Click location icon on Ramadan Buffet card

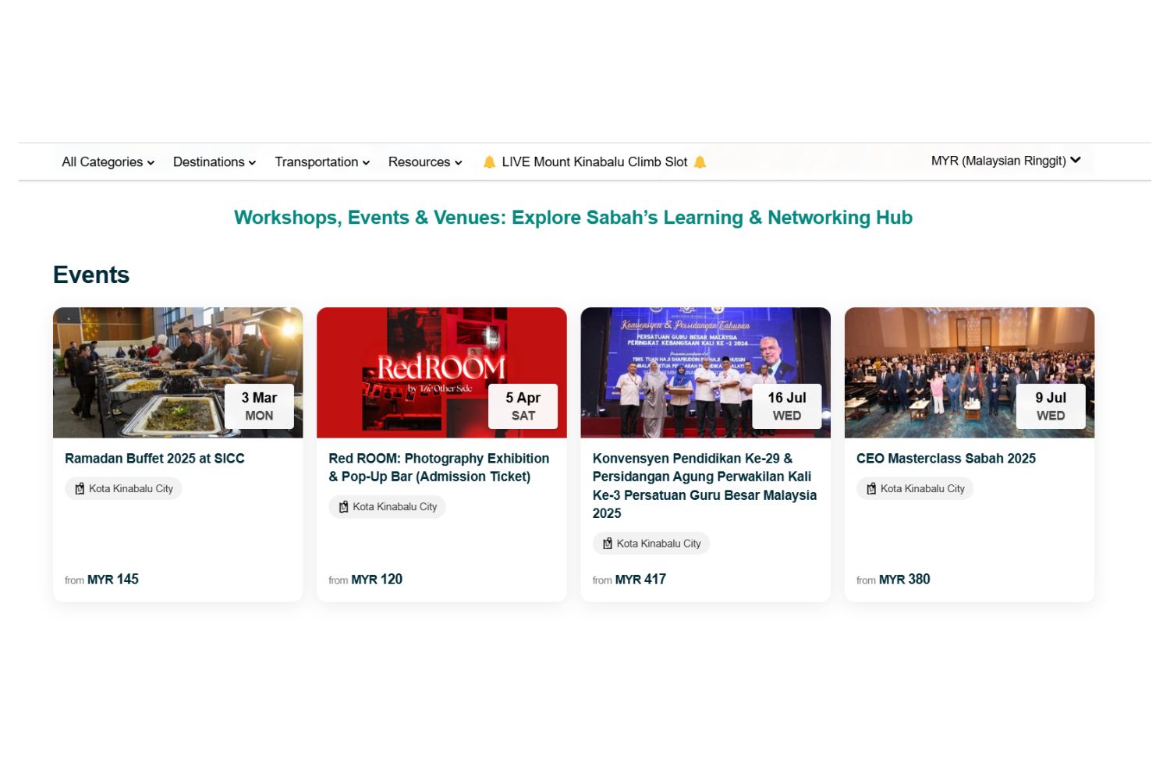[x=80, y=489]
